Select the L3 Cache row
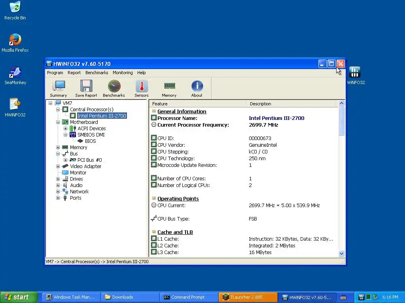Screen dimensions: 405x303 (x=244, y=252)
